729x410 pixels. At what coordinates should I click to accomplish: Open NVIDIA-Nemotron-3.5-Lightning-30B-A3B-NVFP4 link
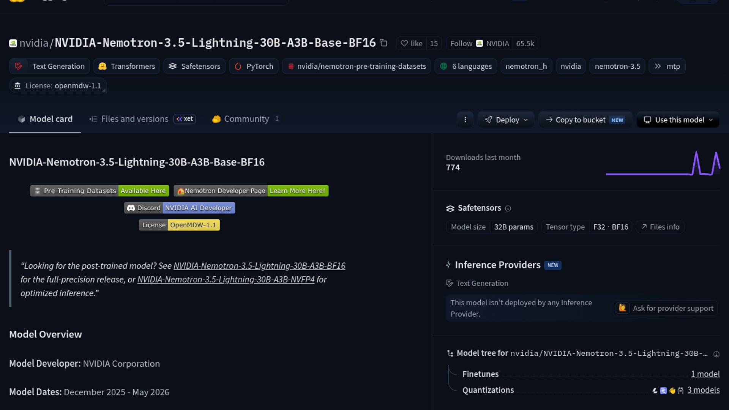226,279
